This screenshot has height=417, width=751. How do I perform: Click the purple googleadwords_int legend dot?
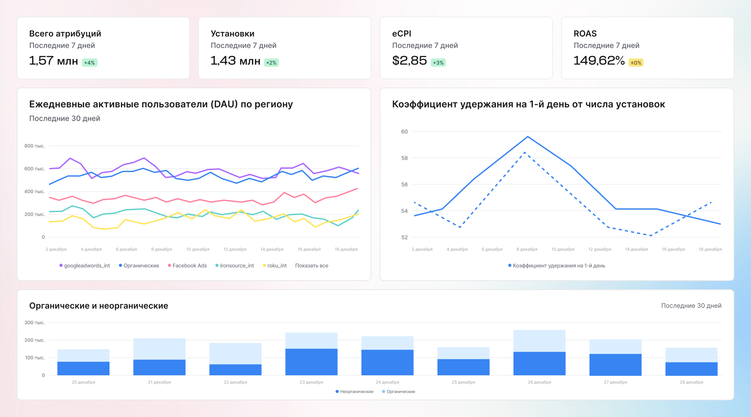tap(61, 265)
